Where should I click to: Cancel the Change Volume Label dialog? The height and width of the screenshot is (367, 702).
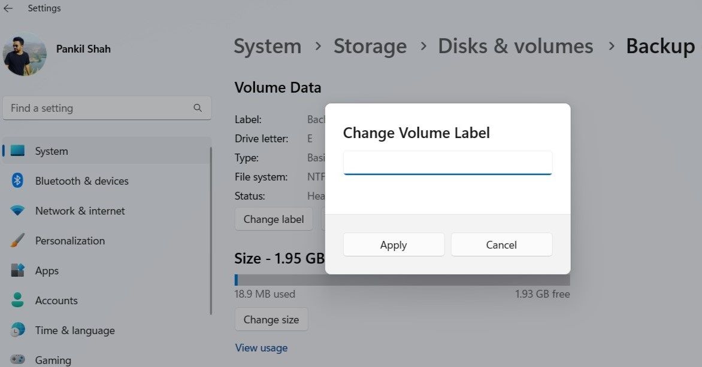[501, 244]
